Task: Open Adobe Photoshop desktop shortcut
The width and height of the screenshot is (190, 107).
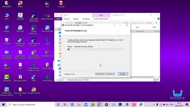Action: pos(34,30)
